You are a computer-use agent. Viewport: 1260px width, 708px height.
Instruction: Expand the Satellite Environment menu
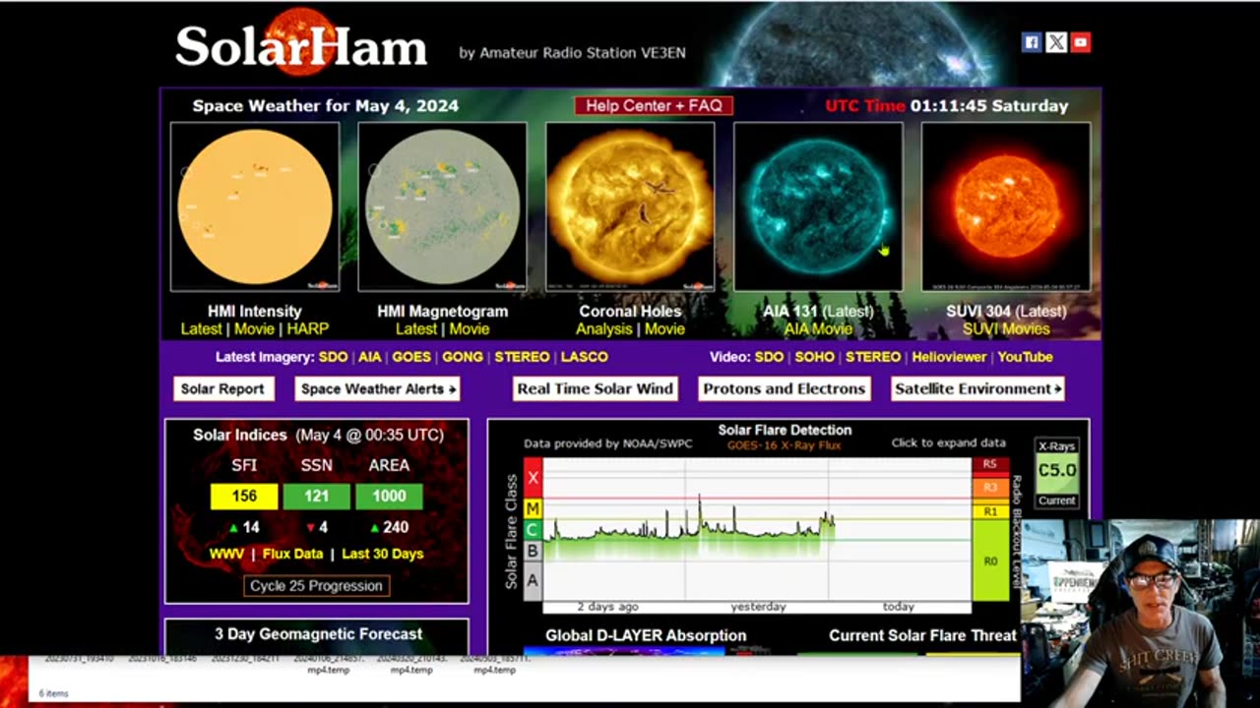click(977, 388)
